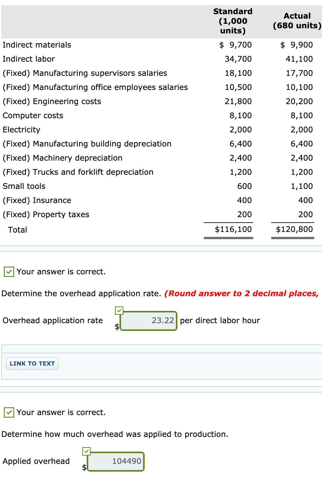Click the checkmark badge above the overhead rate box
322x478 pixels.
coord(120,311)
